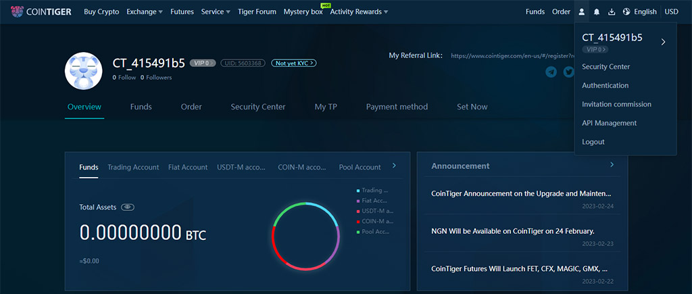
Task: Toggle Total Assets visibility eye
Action: coord(128,207)
